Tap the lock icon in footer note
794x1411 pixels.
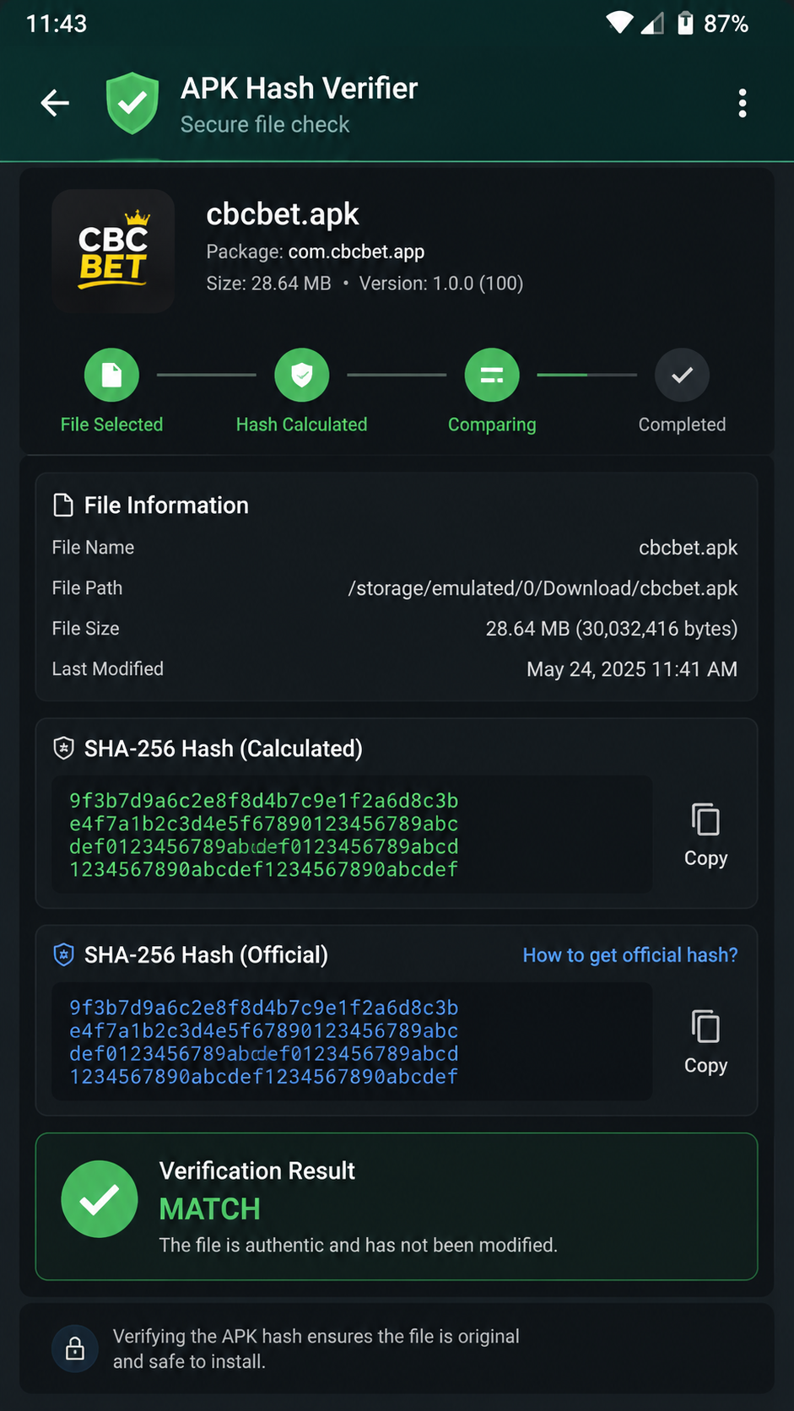click(x=75, y=1349)
